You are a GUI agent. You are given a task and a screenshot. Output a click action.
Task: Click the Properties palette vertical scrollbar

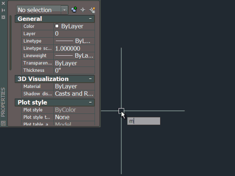(11, 43)
